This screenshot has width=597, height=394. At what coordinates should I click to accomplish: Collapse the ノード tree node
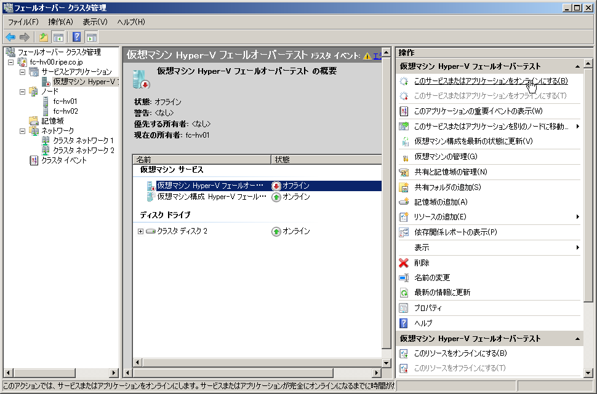click(22, 92)
